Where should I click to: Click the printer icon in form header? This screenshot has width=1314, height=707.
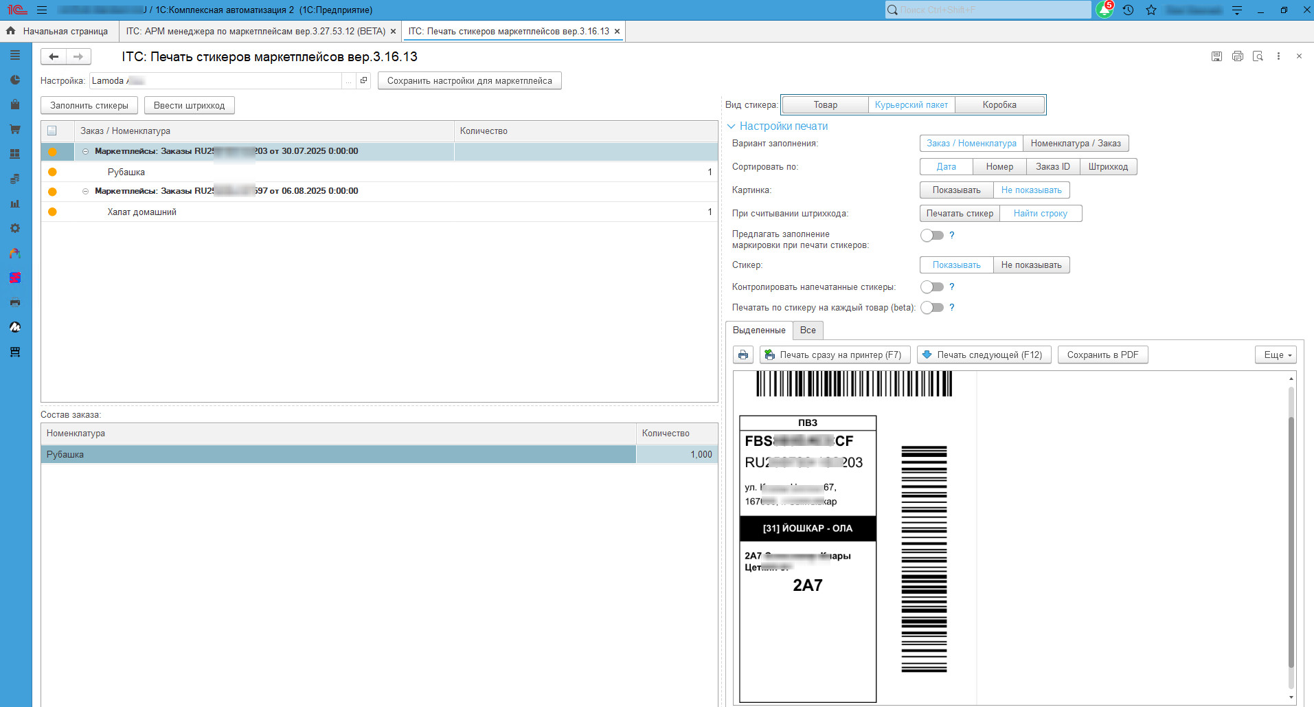pos(1237,56)
